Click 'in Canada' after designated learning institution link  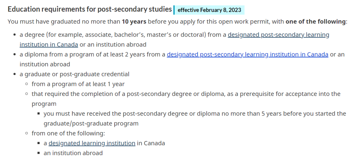151,143
